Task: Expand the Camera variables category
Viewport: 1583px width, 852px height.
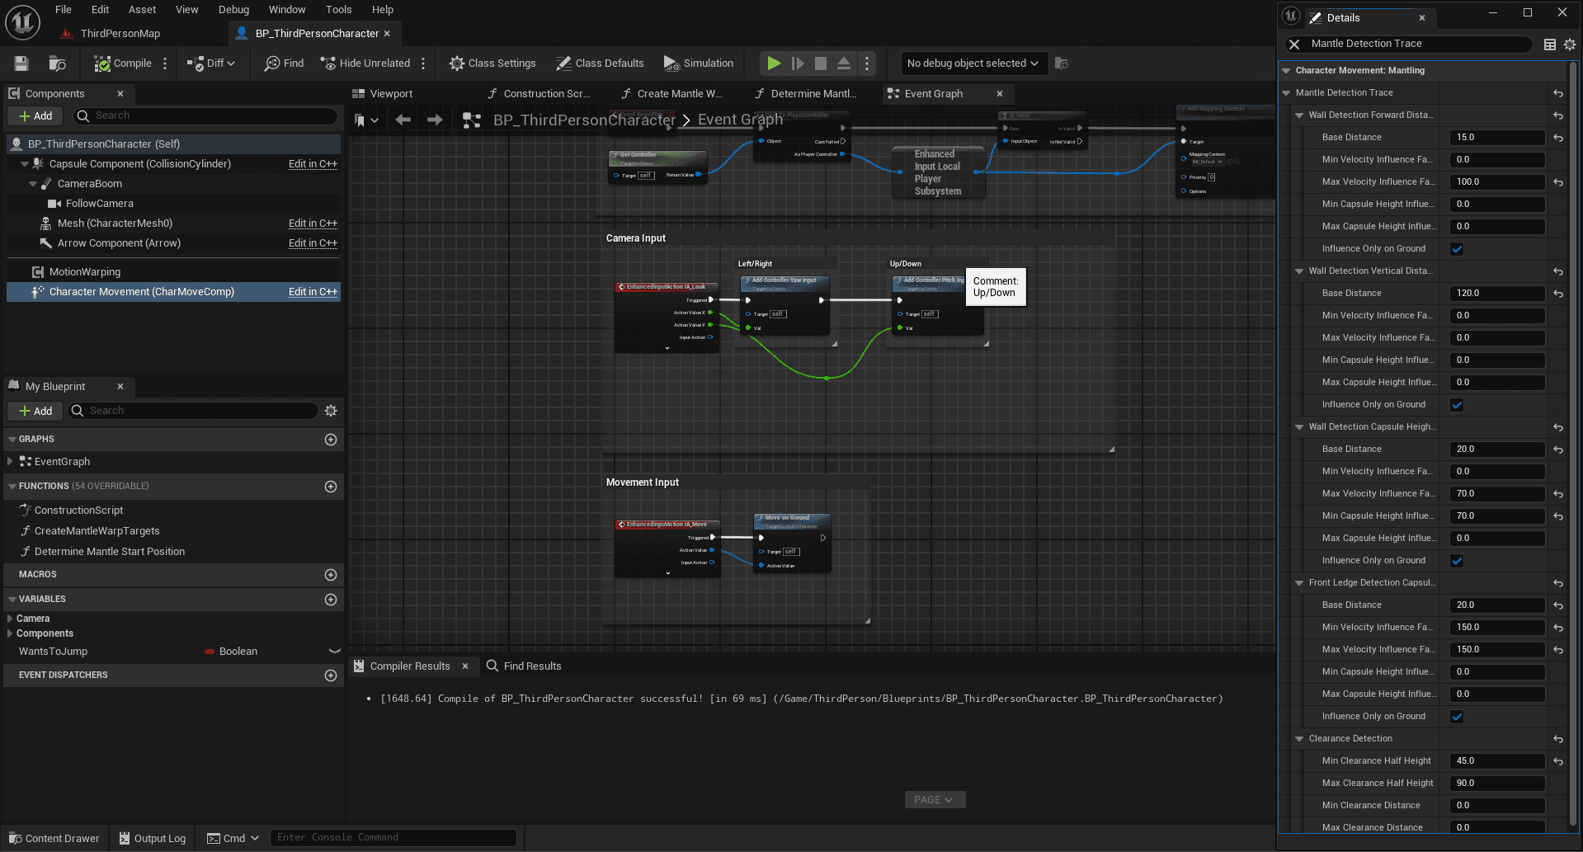Action: (10, 619)
